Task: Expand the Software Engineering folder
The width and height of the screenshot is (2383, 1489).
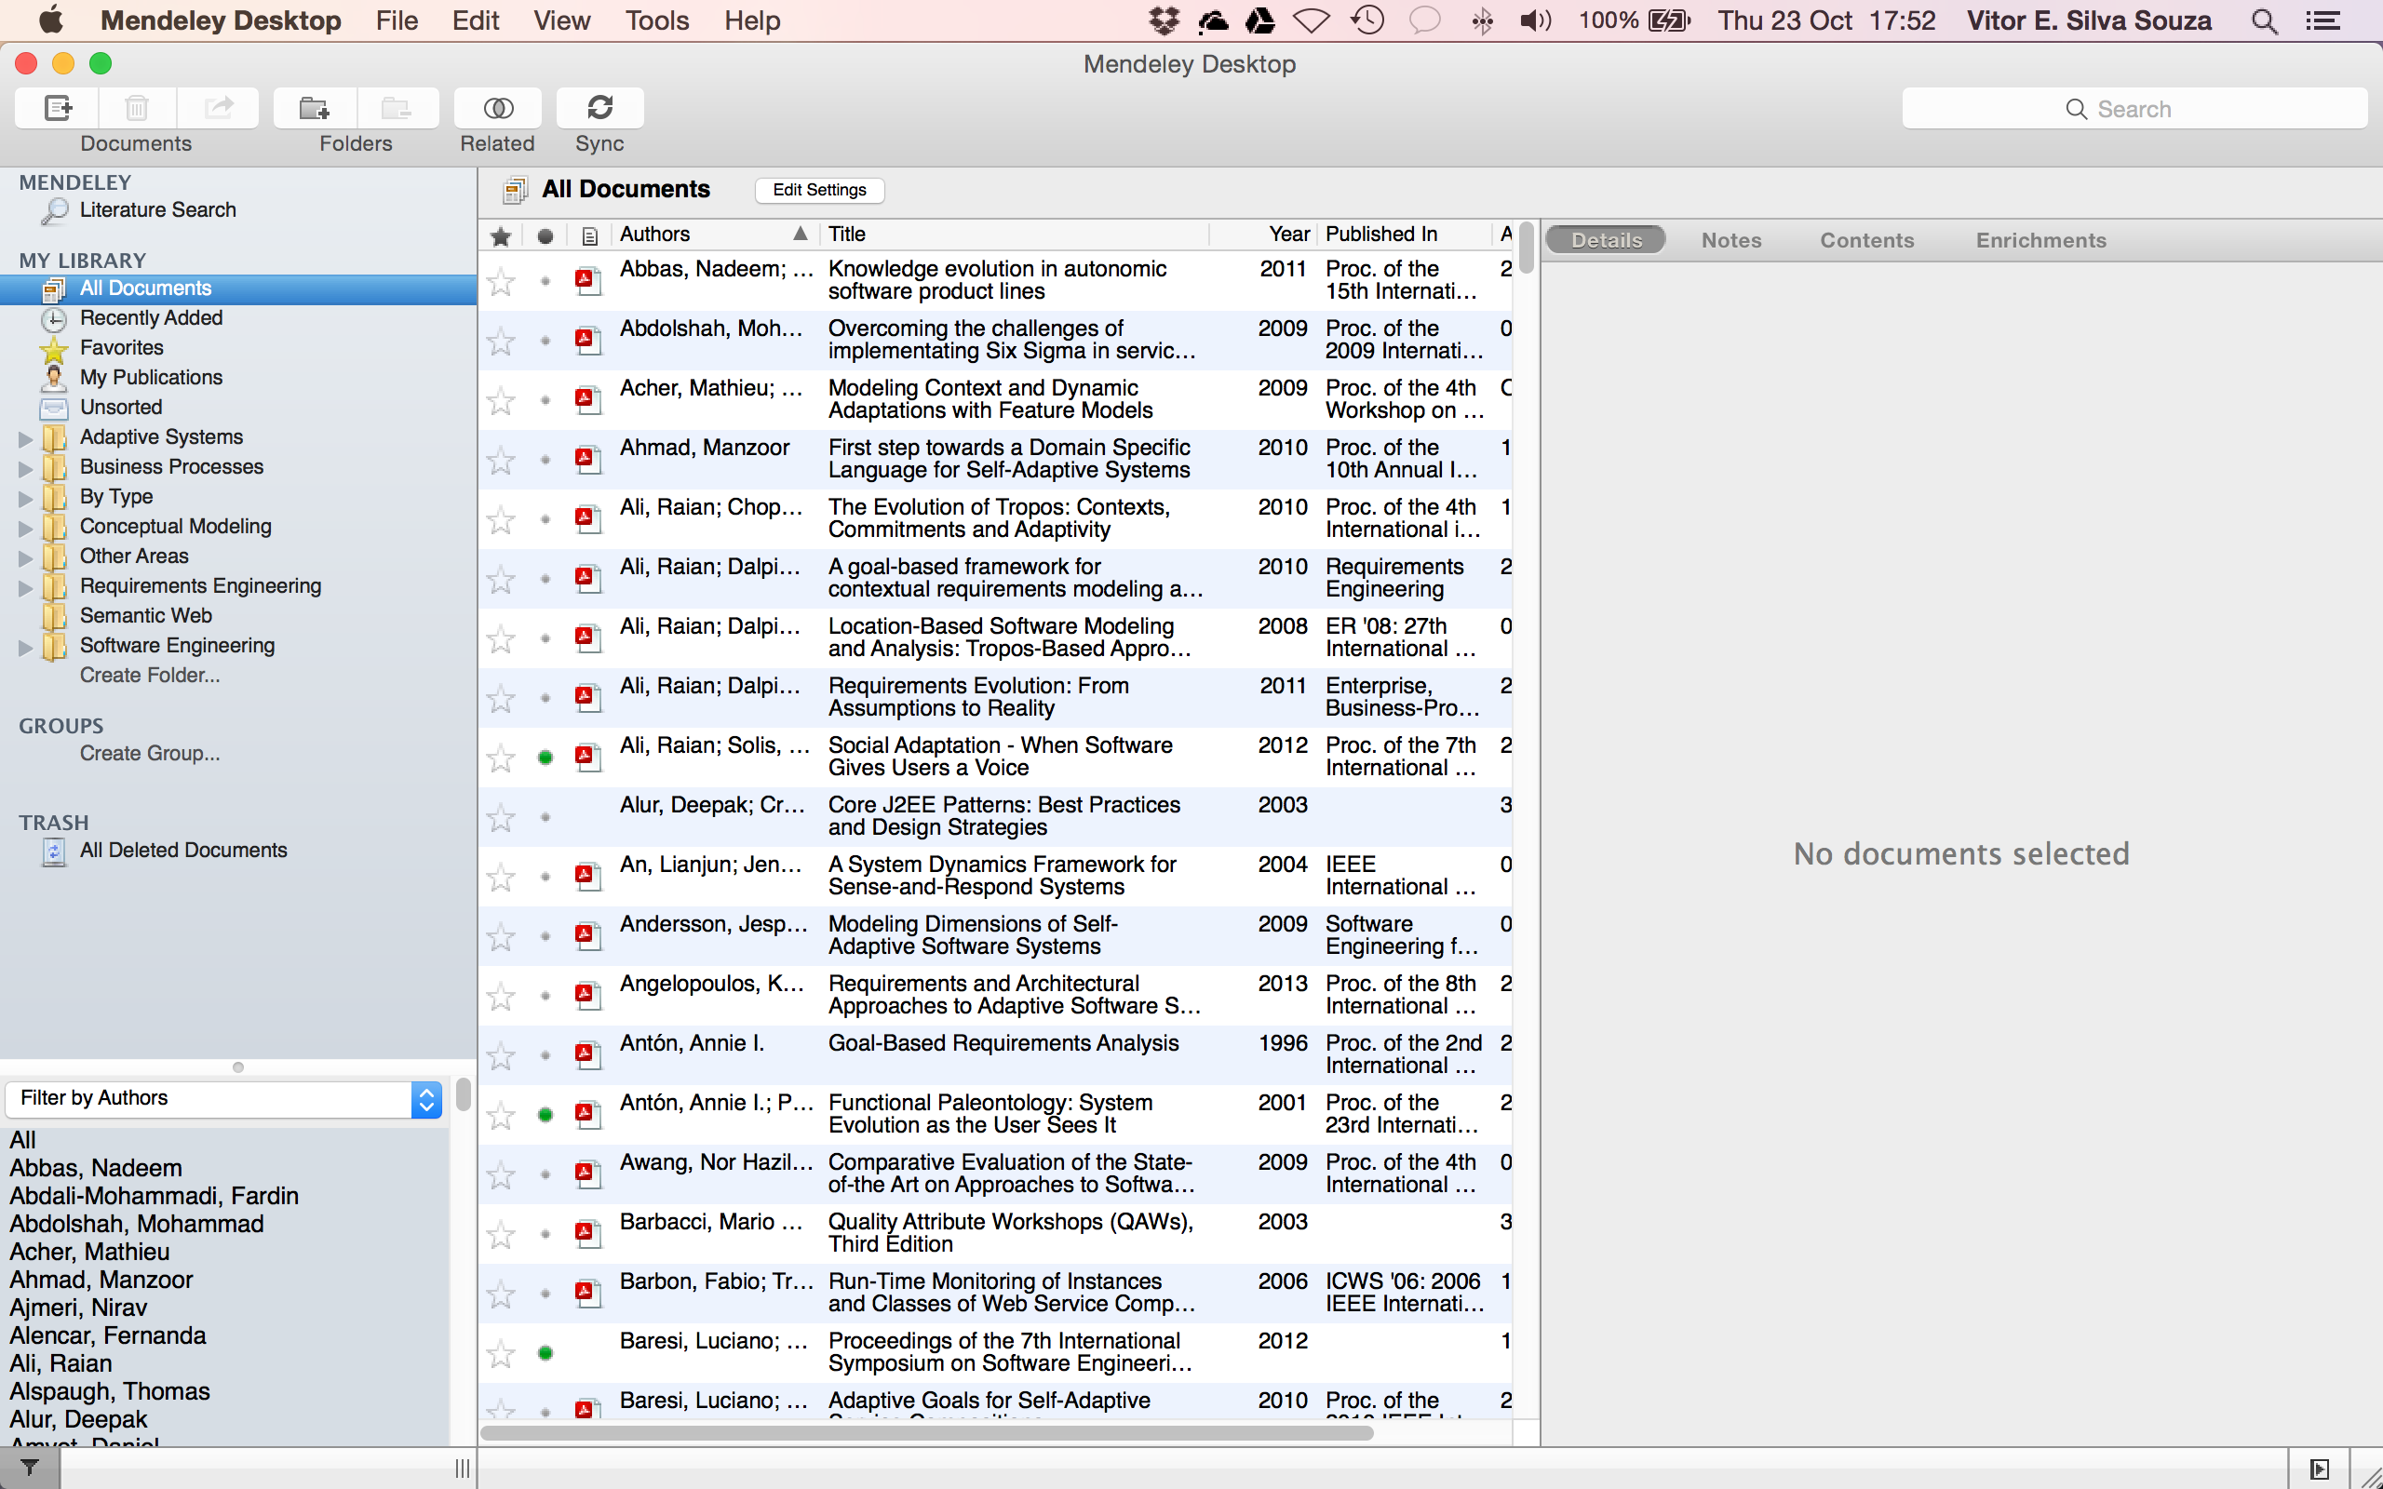Action: (26, 647)
